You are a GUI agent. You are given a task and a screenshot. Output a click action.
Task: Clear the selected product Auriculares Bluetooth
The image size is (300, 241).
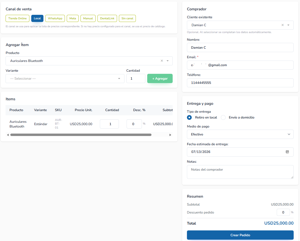162,61
